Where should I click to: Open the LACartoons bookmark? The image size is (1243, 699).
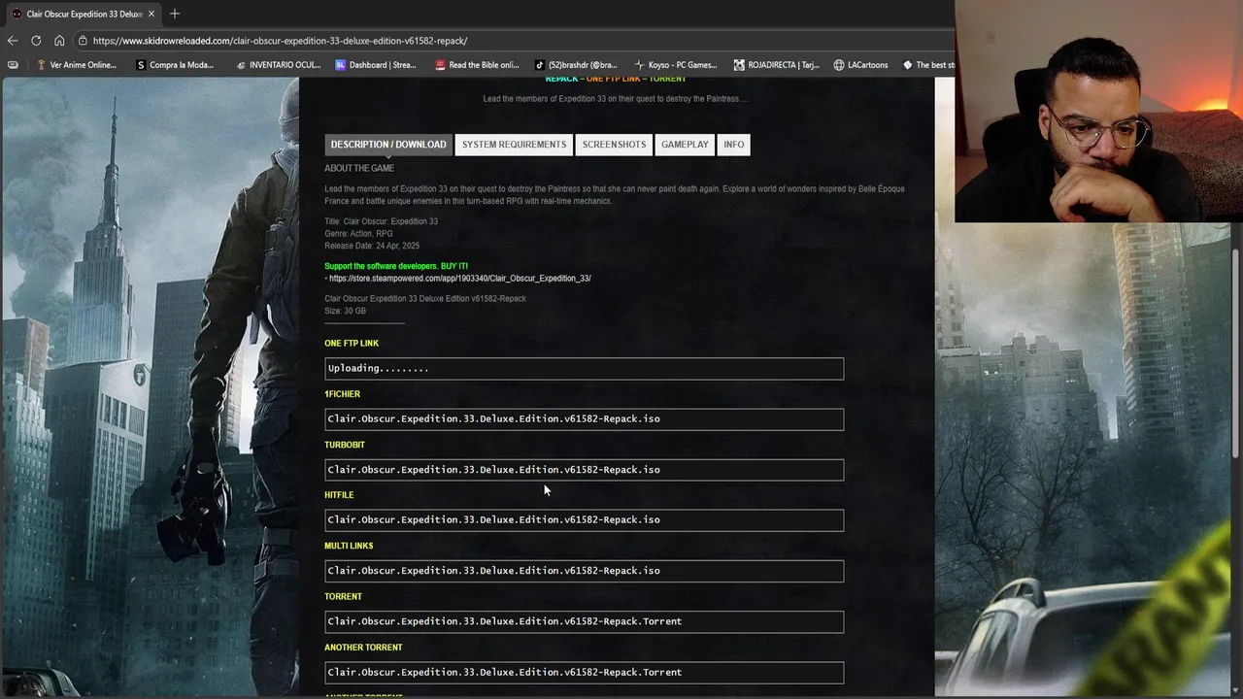click(x=860, y=65)
